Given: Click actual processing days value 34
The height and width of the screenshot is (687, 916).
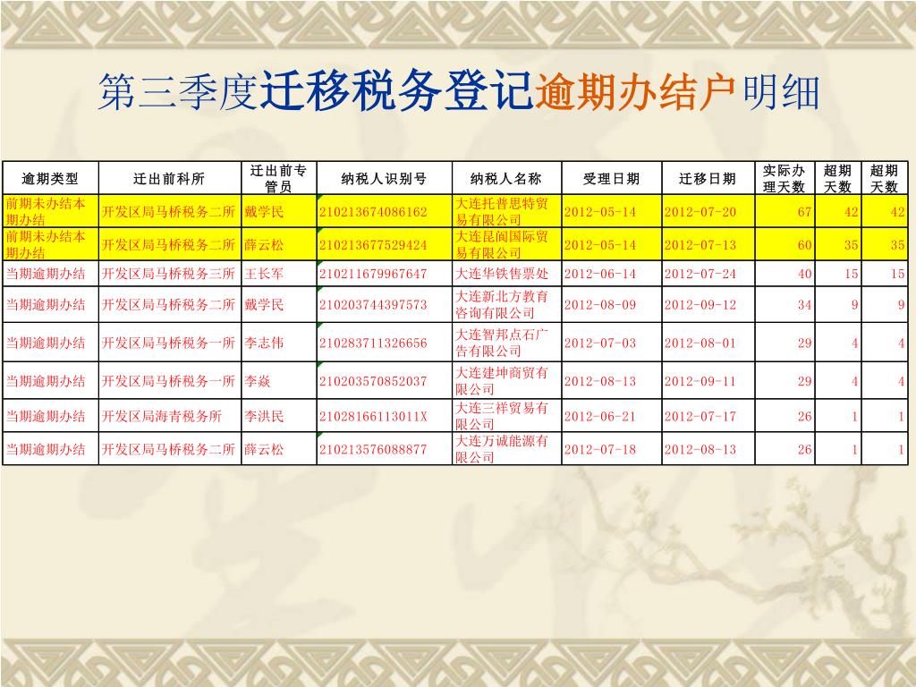Looking at the screenshot, I should pyautogui.click(x=805, y=304).
